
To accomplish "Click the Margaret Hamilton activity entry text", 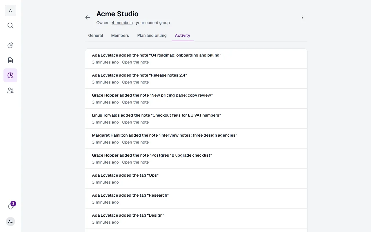I will click(165, 135).
